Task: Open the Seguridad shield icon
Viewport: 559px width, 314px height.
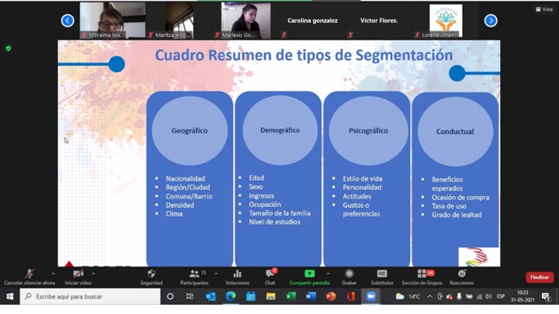Action: [x=151, y=275]
